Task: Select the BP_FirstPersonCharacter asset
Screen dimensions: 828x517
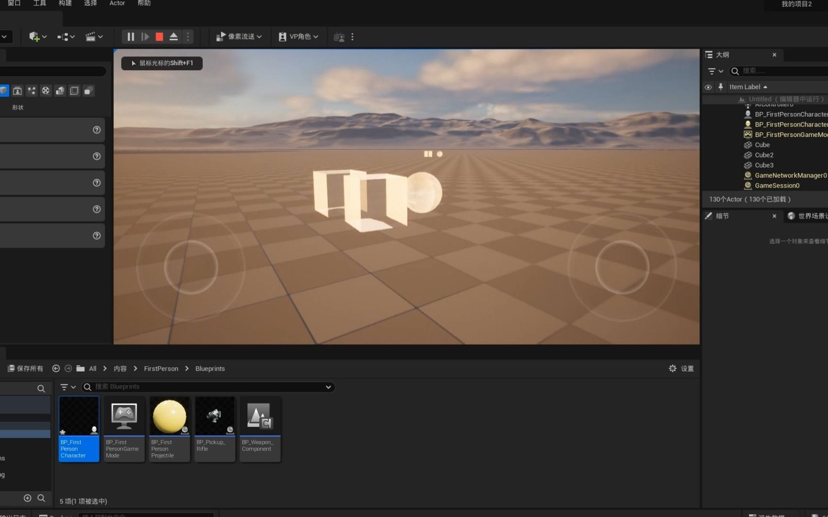Action: tap(79, 429)
